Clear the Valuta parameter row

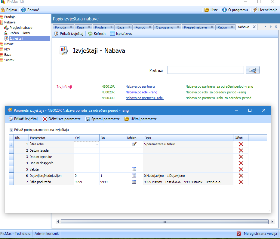(241, 169)
